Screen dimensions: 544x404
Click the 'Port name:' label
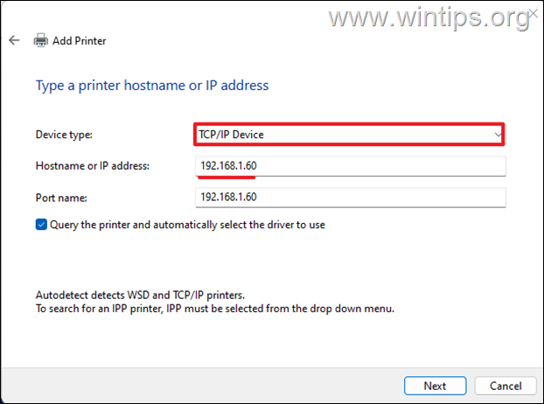pos(60,197)
